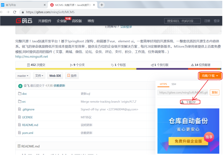Click the Merge remote-tracking branch commit message
223x156 pixels.
(x=109, y=102)
